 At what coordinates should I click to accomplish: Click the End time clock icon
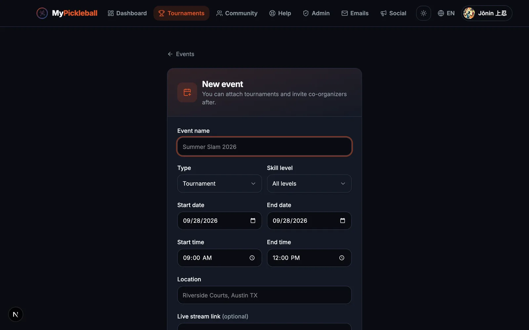342,258
